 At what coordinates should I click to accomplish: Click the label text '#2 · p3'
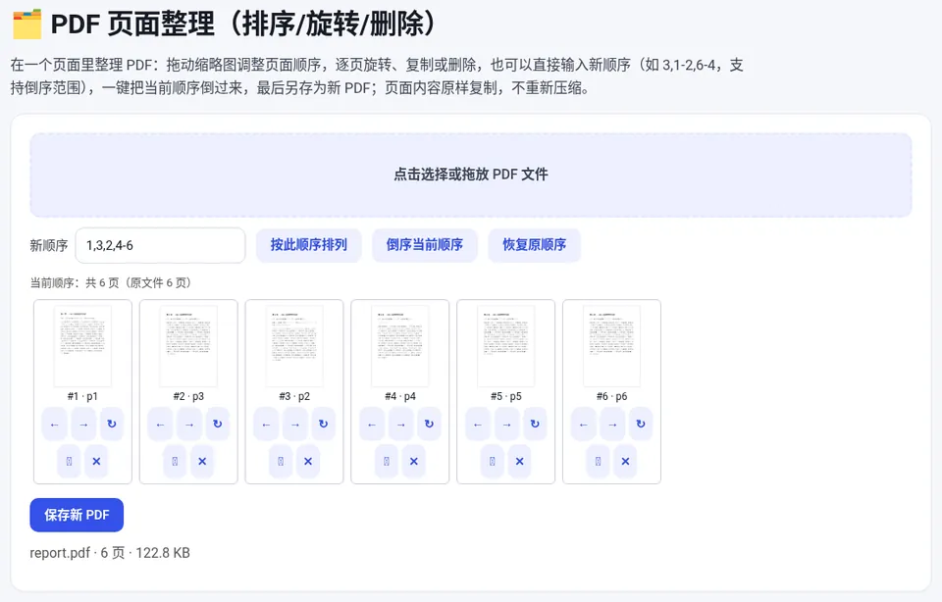tap(188, 396)
